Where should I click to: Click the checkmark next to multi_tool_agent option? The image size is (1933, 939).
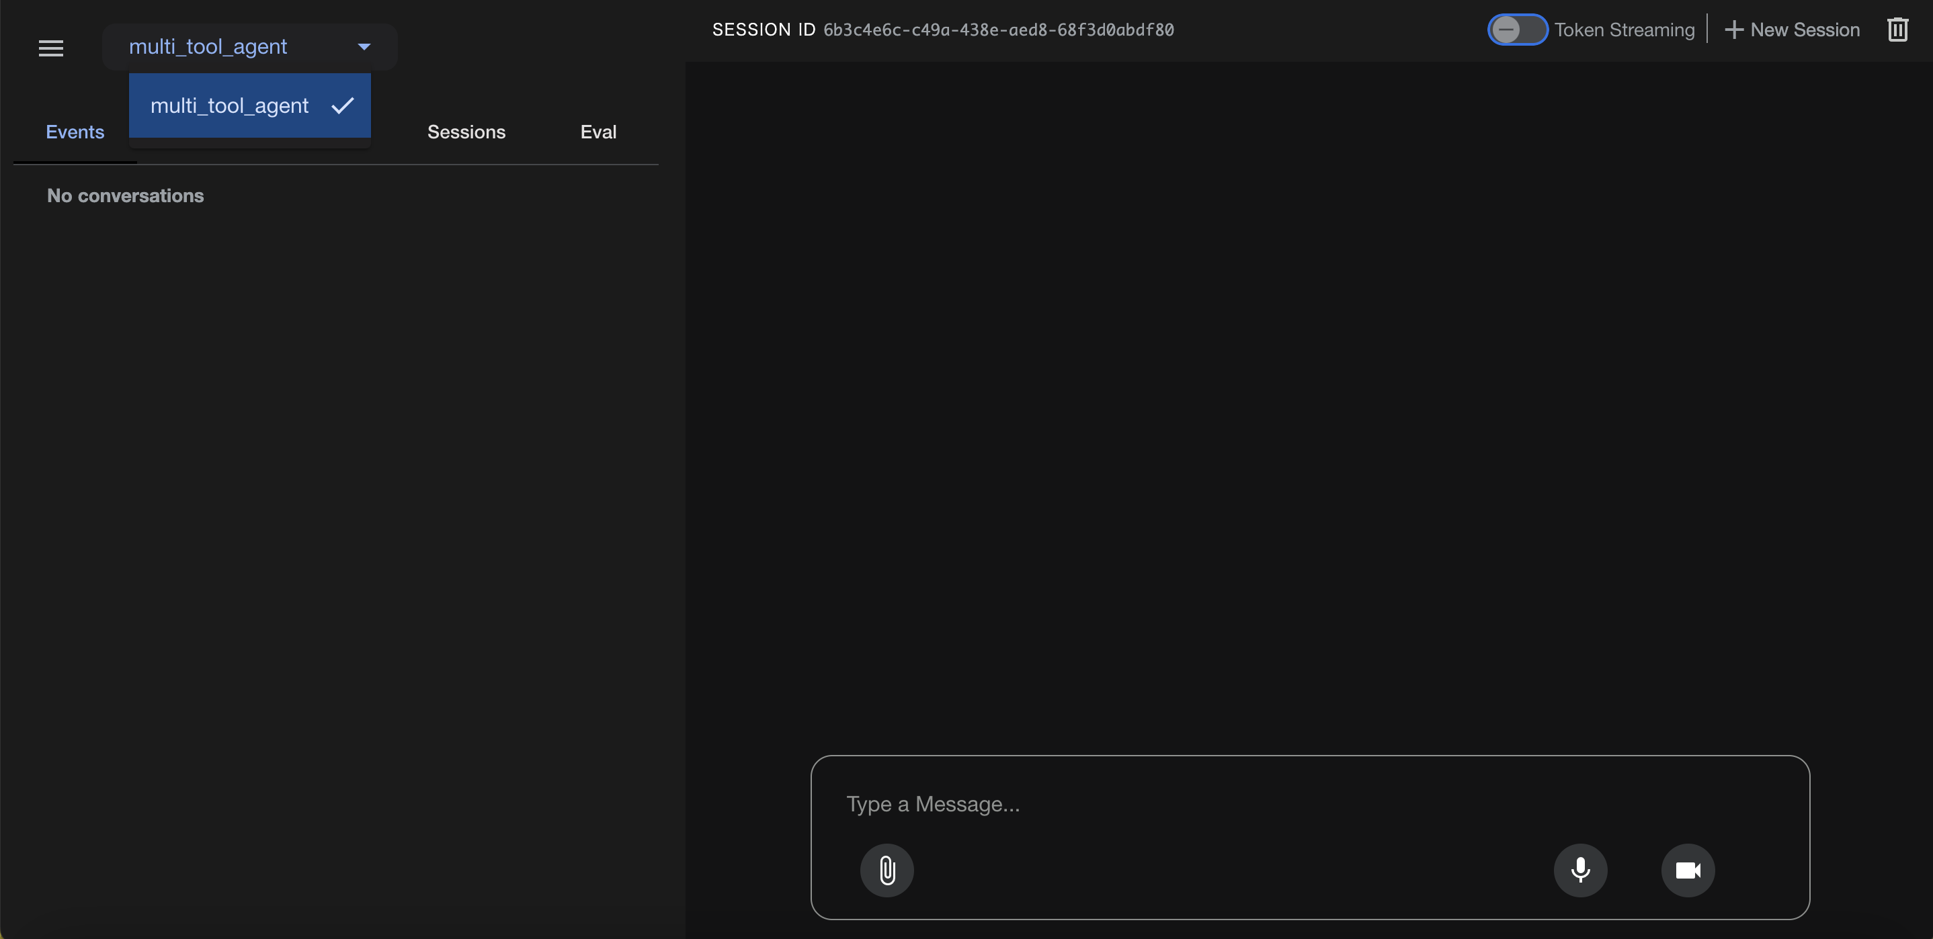342,105
